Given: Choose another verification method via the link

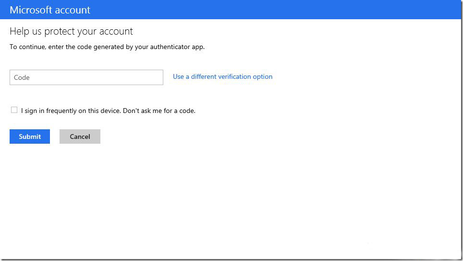Looking at the screenshot, I should coord(222,76).
